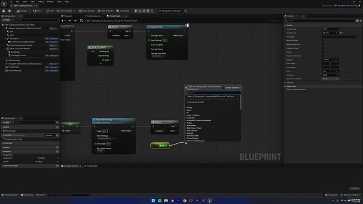The image size is (363, 204).
Task: Open File Explorer from the taskbar
Action: pos(166,201)
